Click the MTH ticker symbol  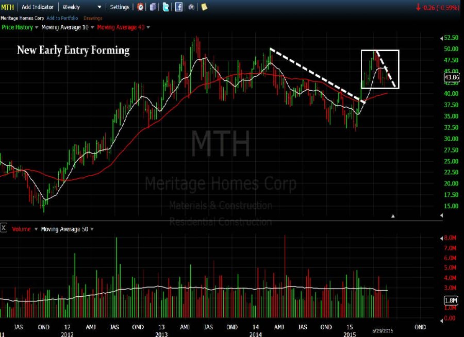point(7,7)
